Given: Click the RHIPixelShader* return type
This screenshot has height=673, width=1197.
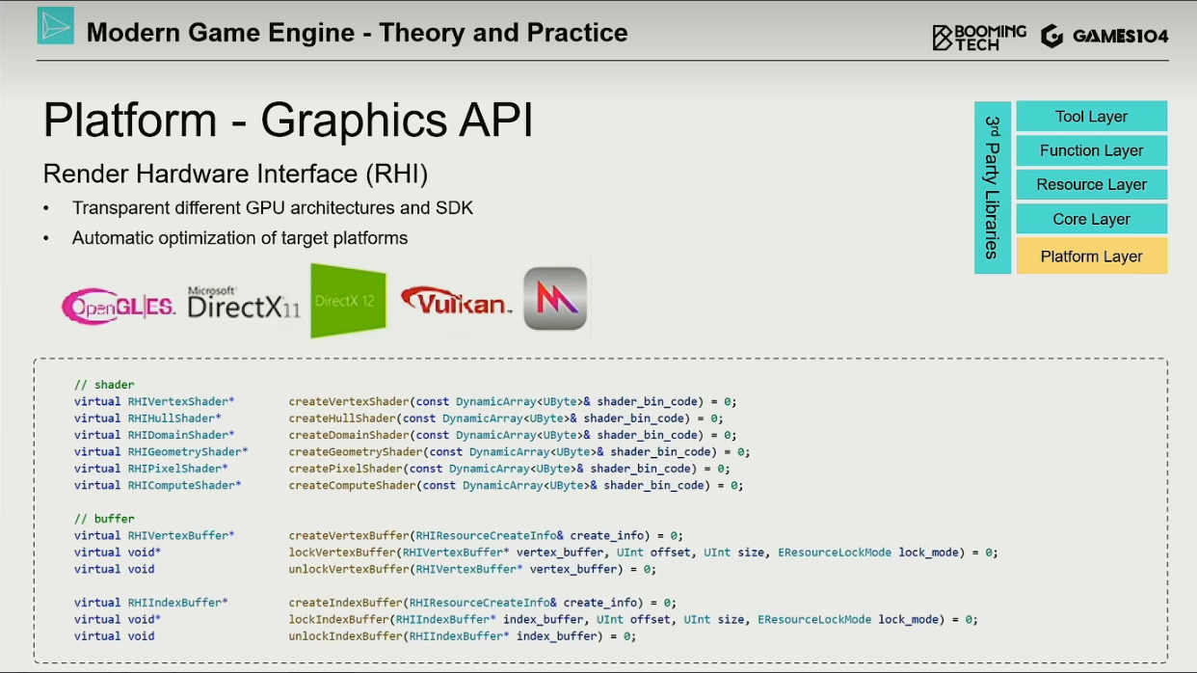Looking at the screenshot, I should (x=177, y=469).
